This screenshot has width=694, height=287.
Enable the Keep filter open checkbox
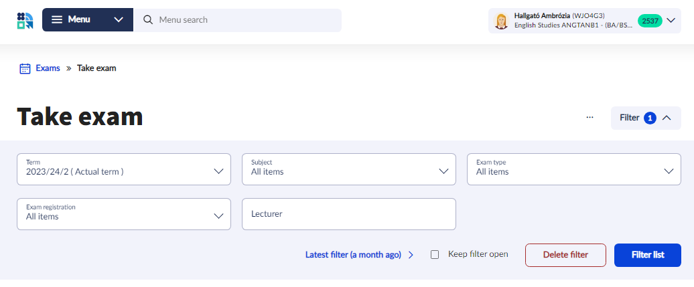[435, 254]
